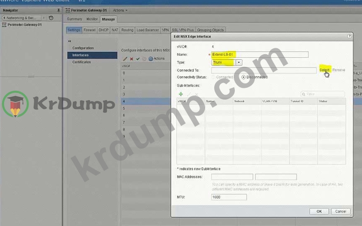Go back to Networking & Security breadcrumb

pyautogui.click(x=21, y=18)
